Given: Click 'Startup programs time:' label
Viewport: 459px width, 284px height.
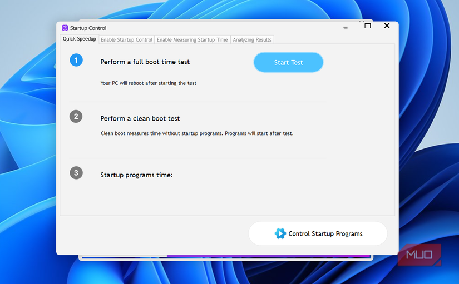Looking at the screenshot, I should coord(136,175).
